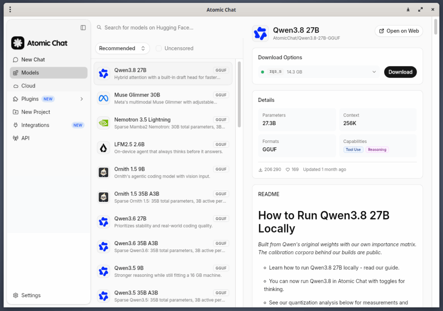Click the 27.3B parameters value

pos(269,123)
